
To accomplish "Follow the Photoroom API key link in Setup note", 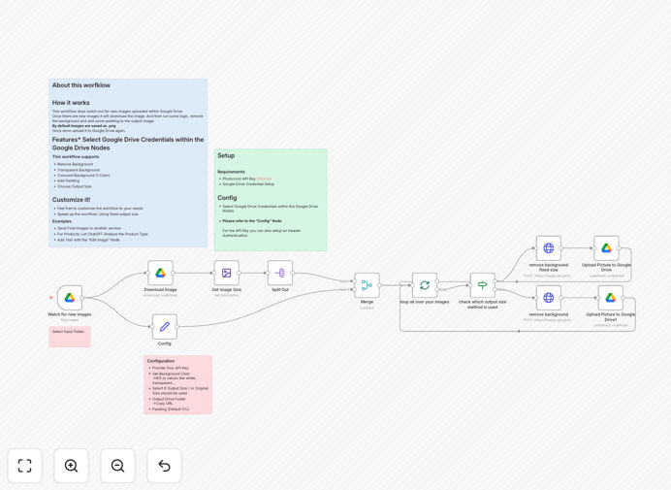I will point(264,179).
